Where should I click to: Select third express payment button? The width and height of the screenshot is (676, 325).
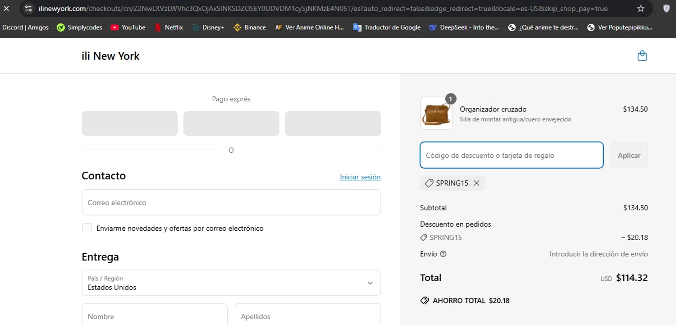tap(333, 124)
